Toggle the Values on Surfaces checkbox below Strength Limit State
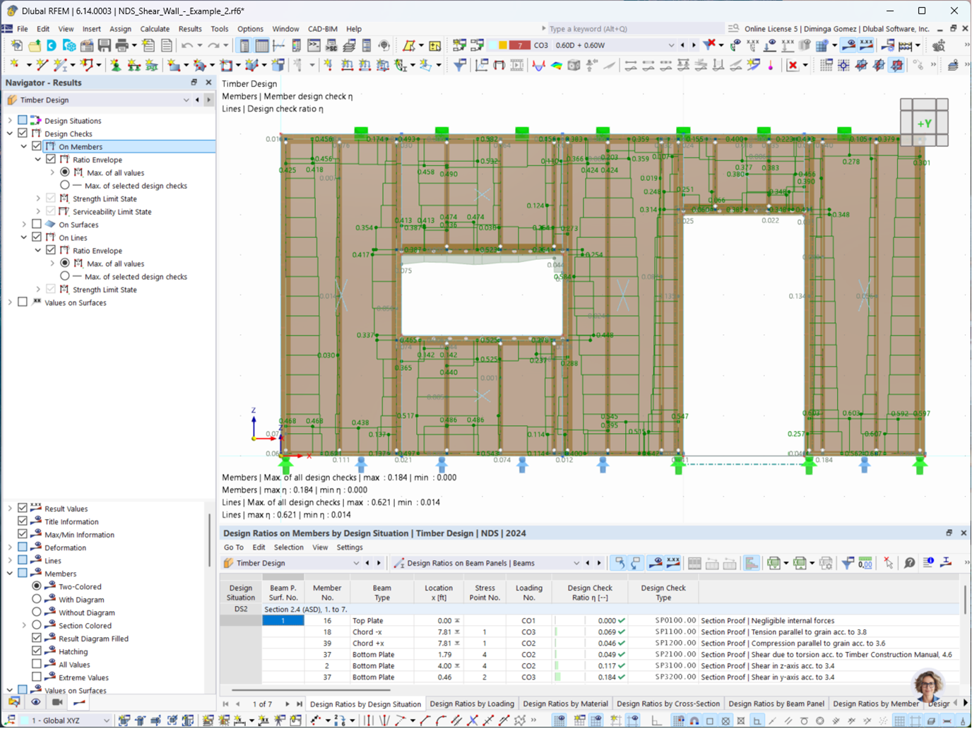Screen dimensions: 972x729 tap(23, 302)
